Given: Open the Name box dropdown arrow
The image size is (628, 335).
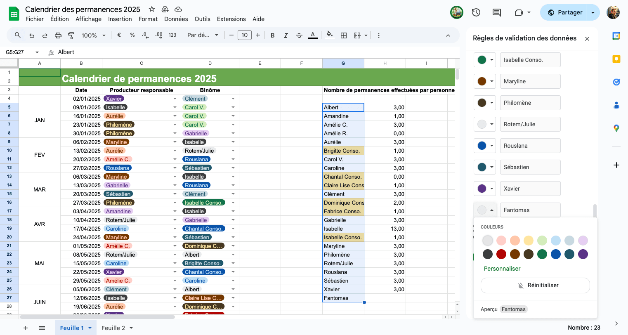Looking at the screenshot, I should (x=37, y=52).
